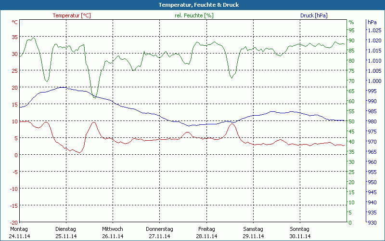Click temperature axis value '-10'
Screen dimensions: 385x241
pyautogui.click(x=13, y=189)
